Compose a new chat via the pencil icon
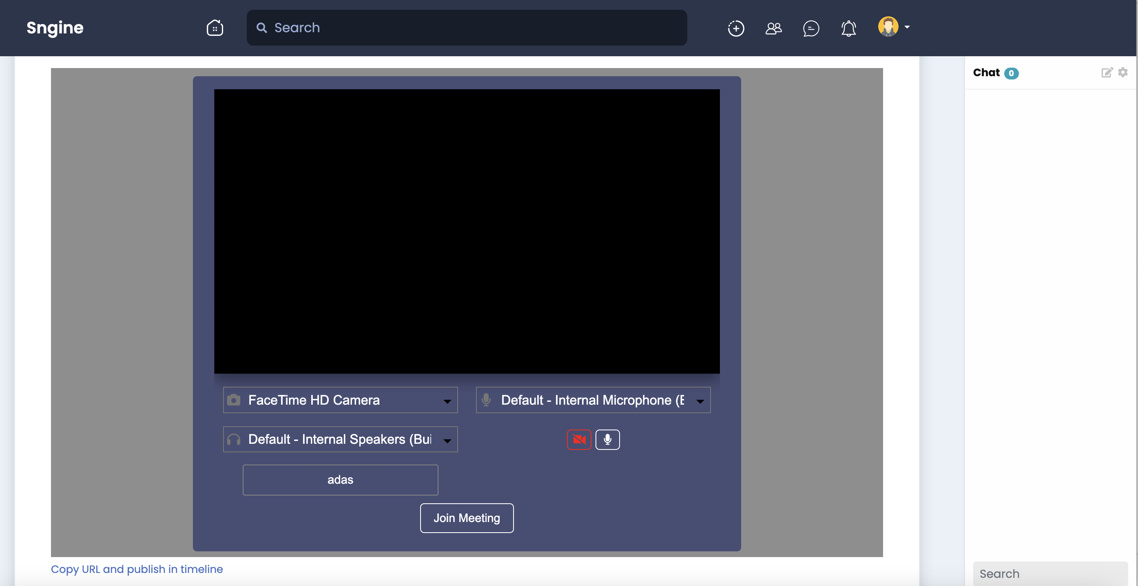Screen dimensions: 1138x586 pos(1107,73)
